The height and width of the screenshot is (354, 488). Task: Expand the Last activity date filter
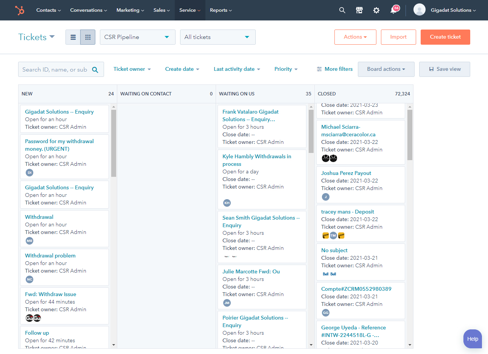click(x=237, y=69)
